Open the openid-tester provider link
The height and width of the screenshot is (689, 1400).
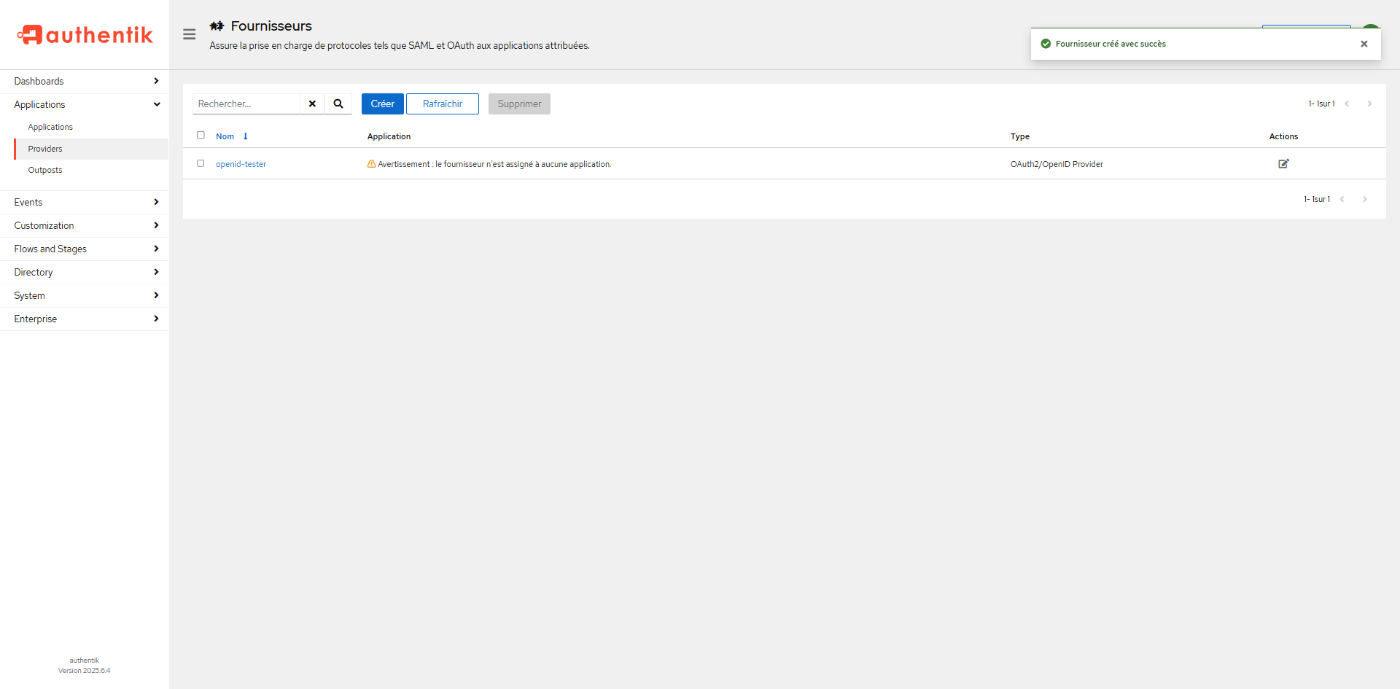point(241,164)
